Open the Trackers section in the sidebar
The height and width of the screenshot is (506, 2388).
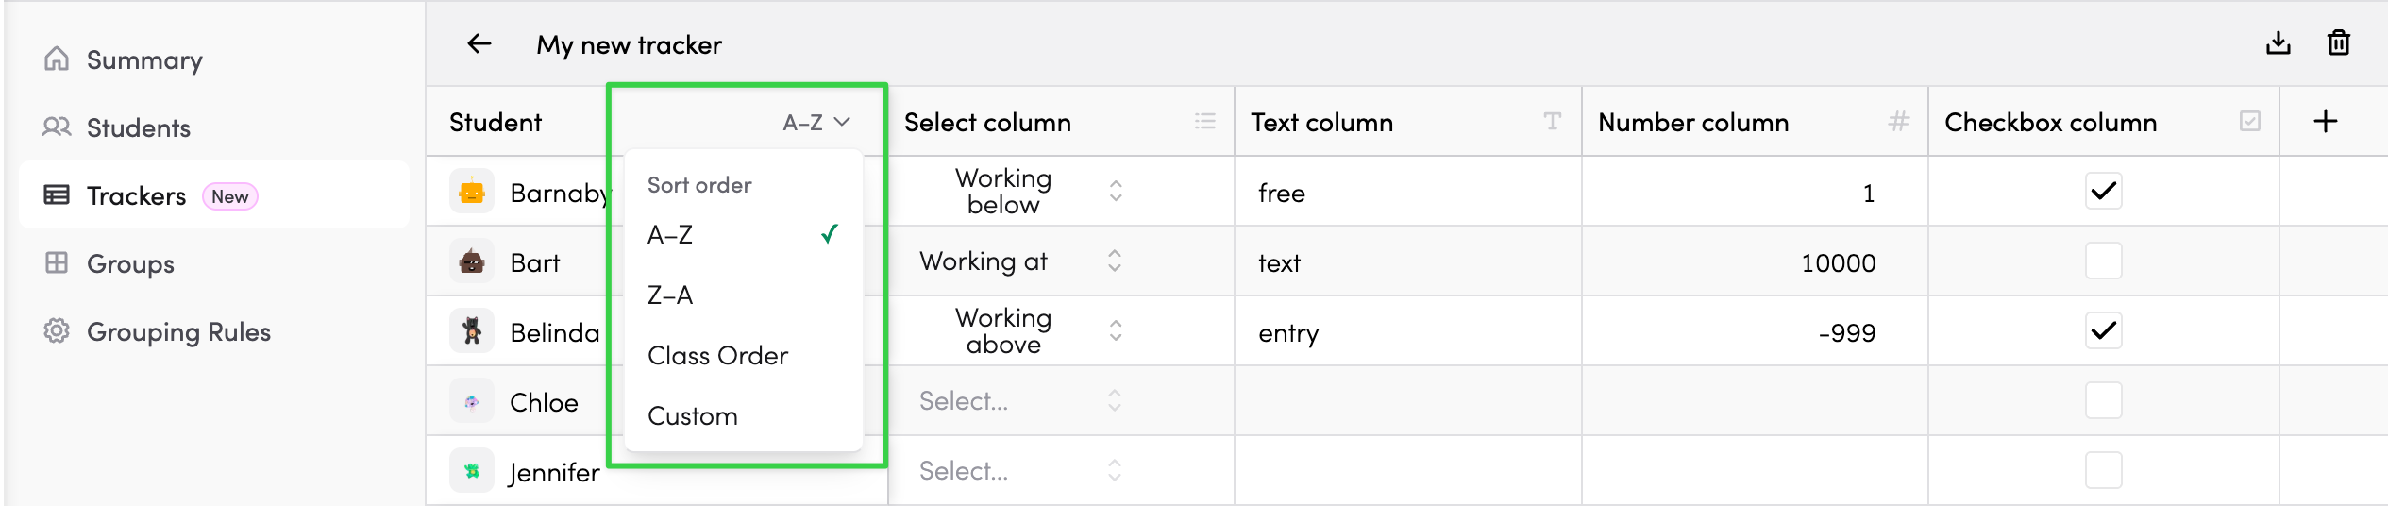(137, 195)
